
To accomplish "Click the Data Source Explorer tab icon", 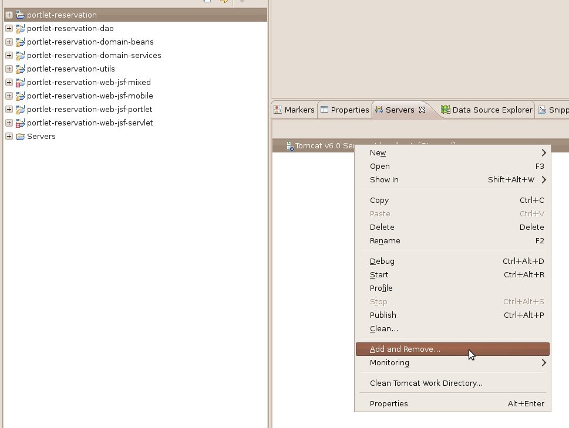I will [445, 110].
